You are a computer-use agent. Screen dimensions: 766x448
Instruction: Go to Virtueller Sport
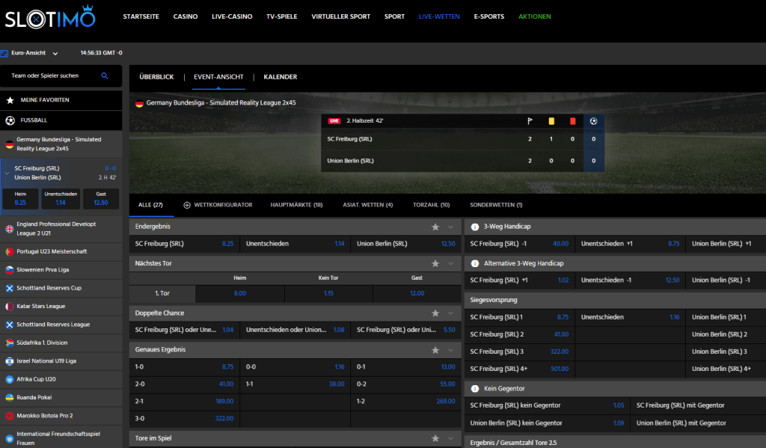[x=341, y=16]
